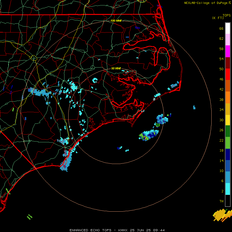
Task: Click the magenta 58 kft legend swatch
Action: (228, 51)
